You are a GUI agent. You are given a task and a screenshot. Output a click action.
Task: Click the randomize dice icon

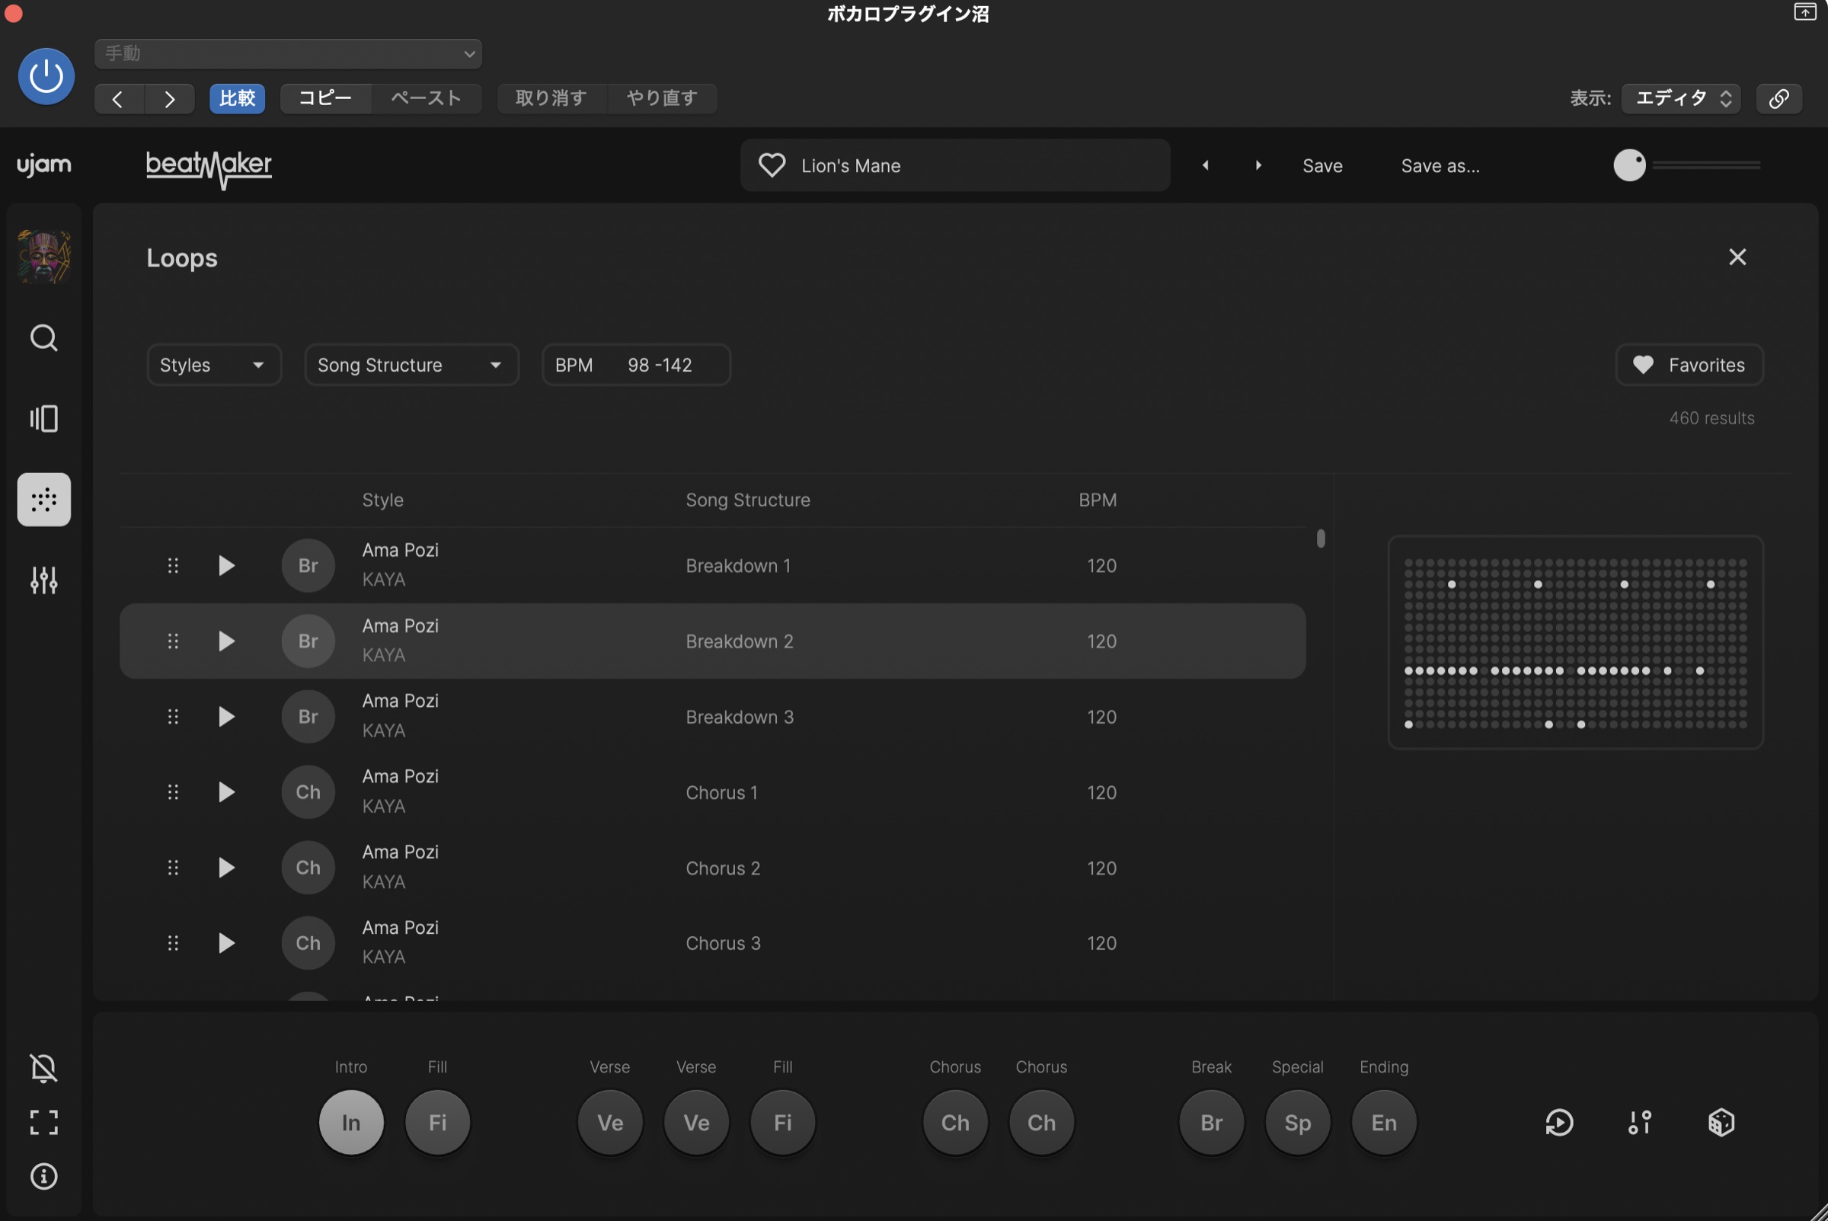pos(1721,1123)
